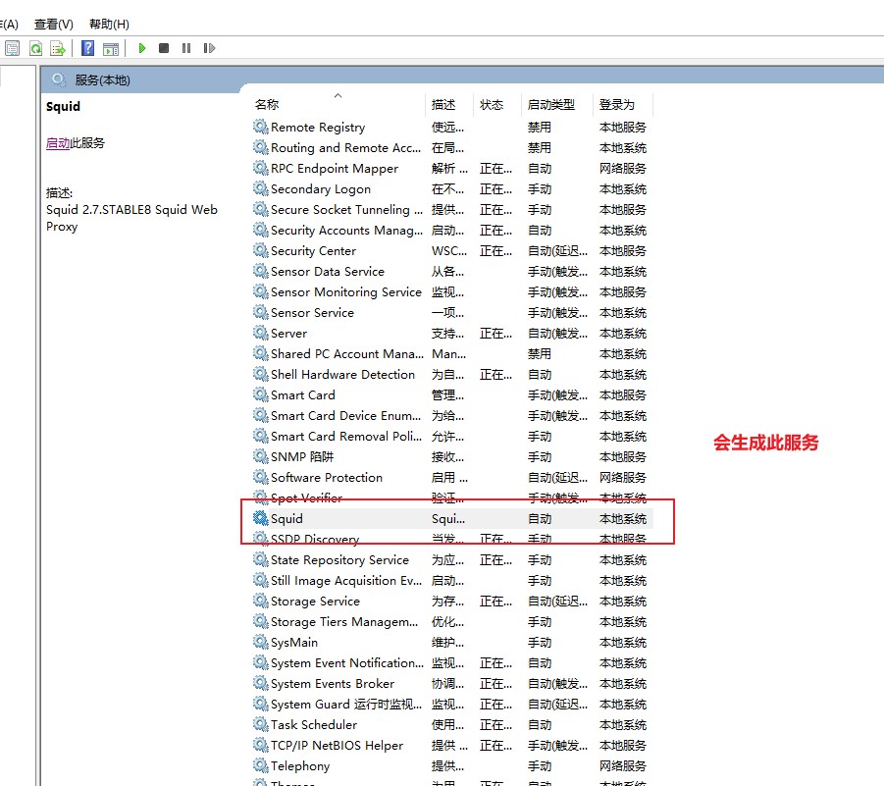The height and width of the screenshot is (786, 884).
Task: Sort by the 状态 column header
Action: click(492, 105)
